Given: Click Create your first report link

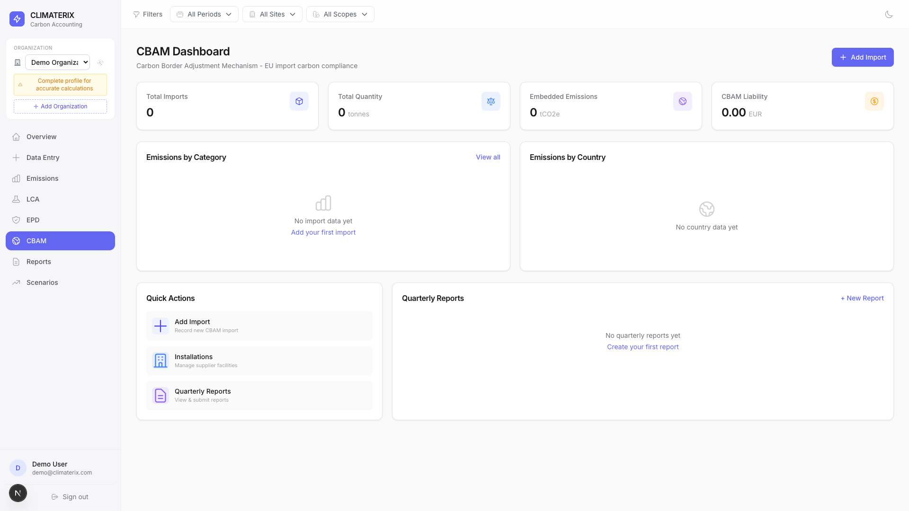Looking at the screenshot, I should [x=642, y=347].
